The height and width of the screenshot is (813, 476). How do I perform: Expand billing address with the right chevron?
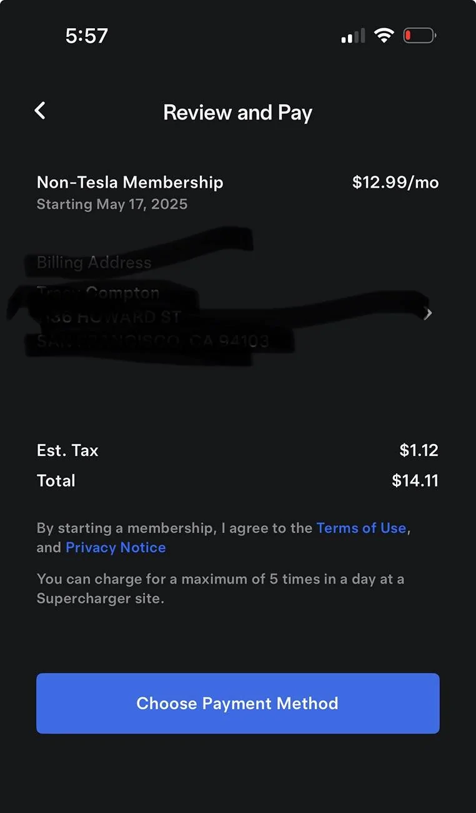click(x=428, y=314)
